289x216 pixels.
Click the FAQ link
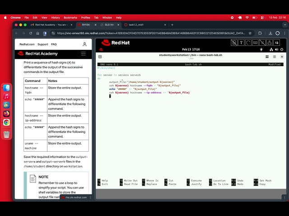click(54, 44)
